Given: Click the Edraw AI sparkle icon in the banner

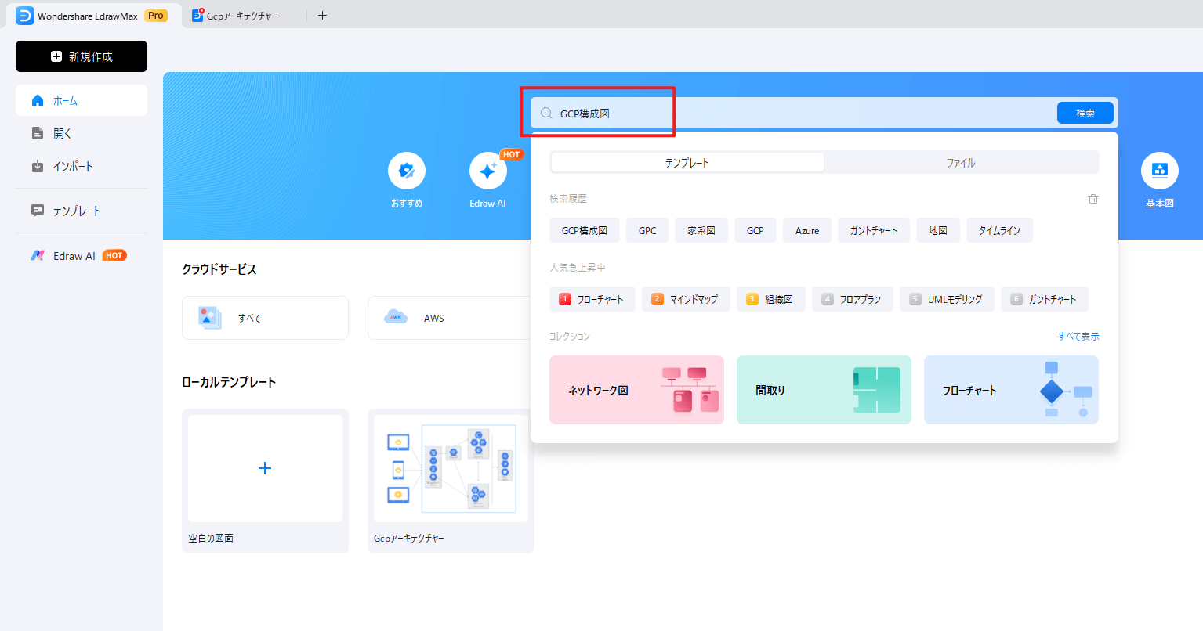Looking at the screenshot, I should coord(487,170).
